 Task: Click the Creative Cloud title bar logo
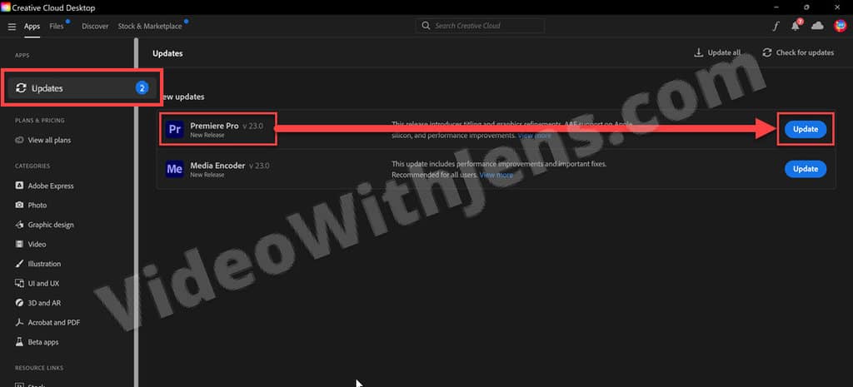(x=6, y=7)
